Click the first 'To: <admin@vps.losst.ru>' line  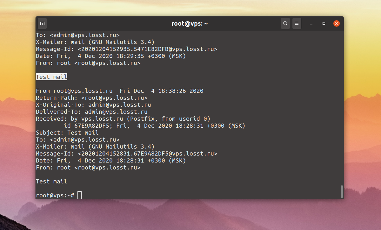click(78, 35)
